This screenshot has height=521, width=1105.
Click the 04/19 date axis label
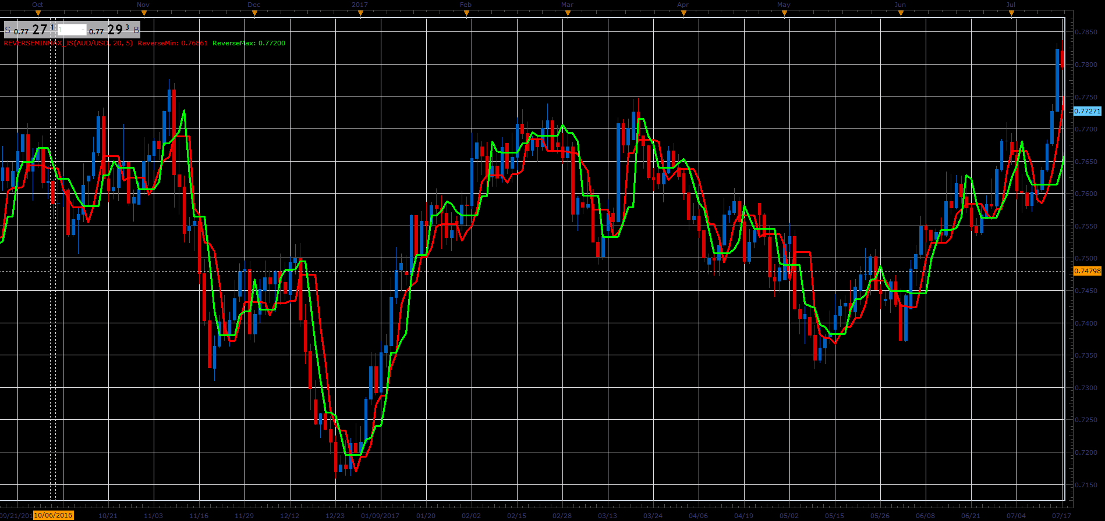click(743, 516)
